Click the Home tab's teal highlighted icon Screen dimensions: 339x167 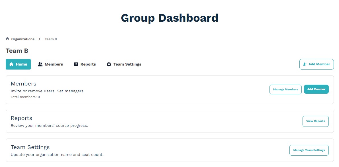11,64
